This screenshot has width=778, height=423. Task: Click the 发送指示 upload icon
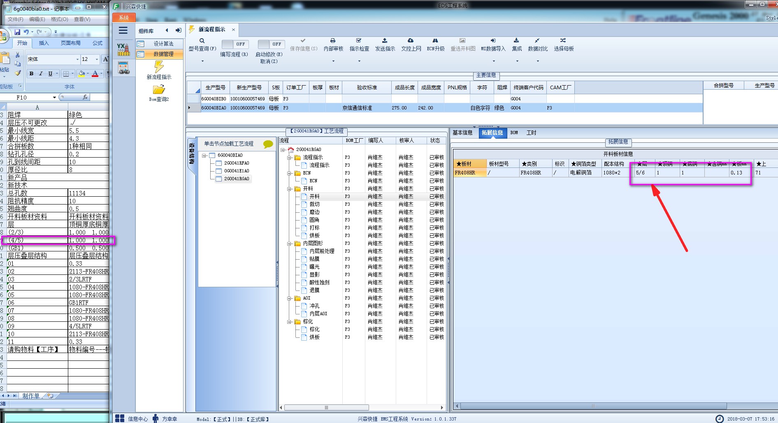385,41
